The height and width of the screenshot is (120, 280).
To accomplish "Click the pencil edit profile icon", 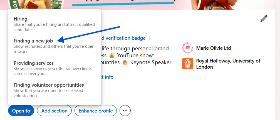I will pyautogui.click(x=264, y=19).
